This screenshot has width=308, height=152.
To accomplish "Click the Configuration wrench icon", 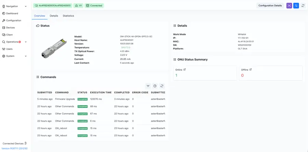I will click(x=3, y=20).
